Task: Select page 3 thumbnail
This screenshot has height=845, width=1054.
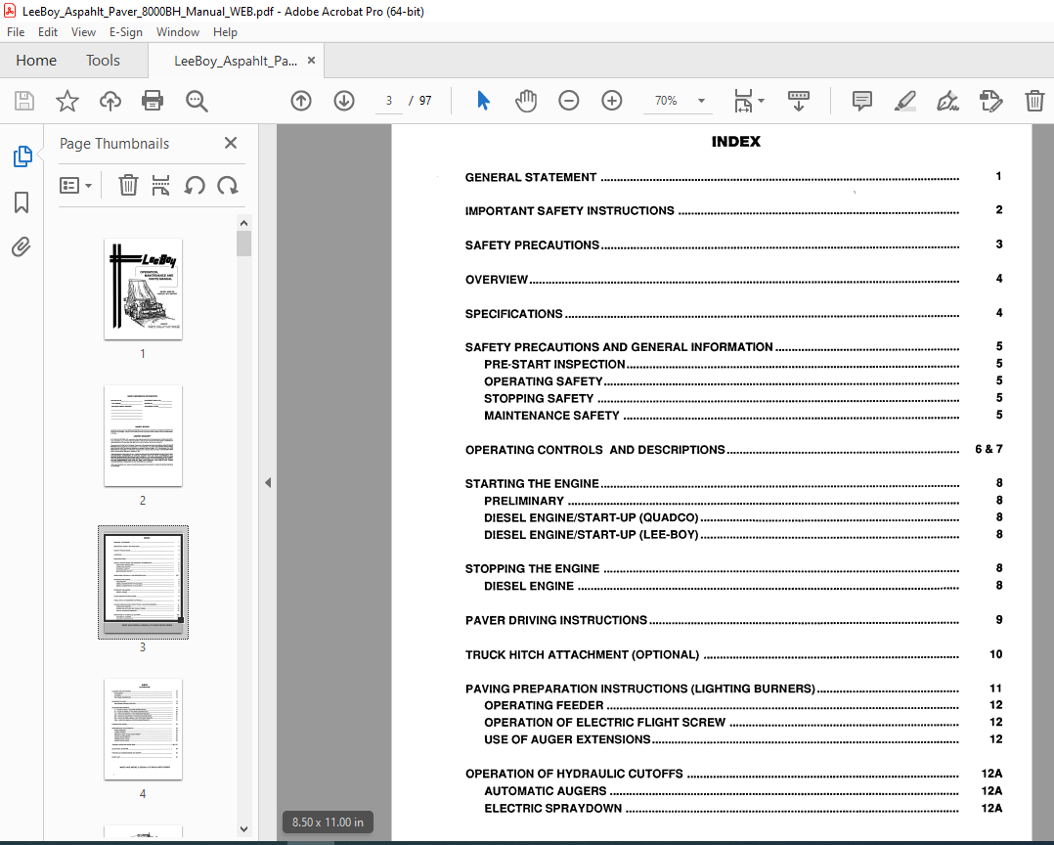Action: (143, 582)
